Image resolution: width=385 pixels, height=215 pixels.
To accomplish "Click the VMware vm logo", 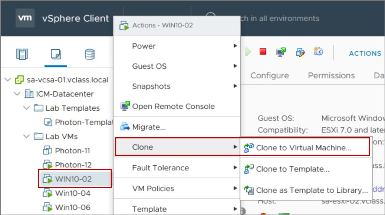I will 25,18.
